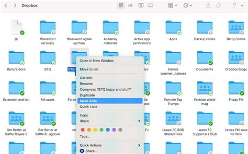Switch to icon grid view

click(121, 5)
